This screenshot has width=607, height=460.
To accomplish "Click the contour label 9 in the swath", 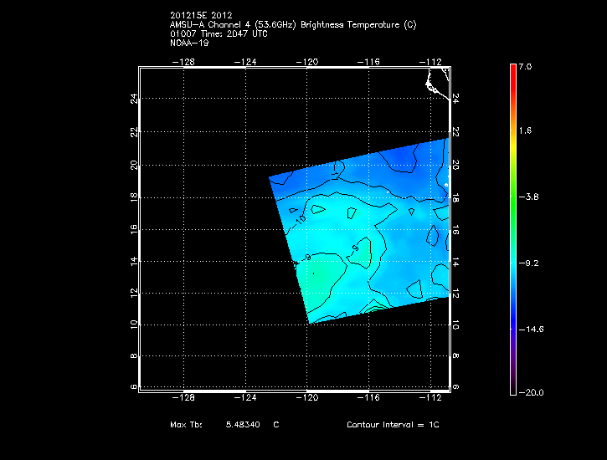I will point(308,257).
